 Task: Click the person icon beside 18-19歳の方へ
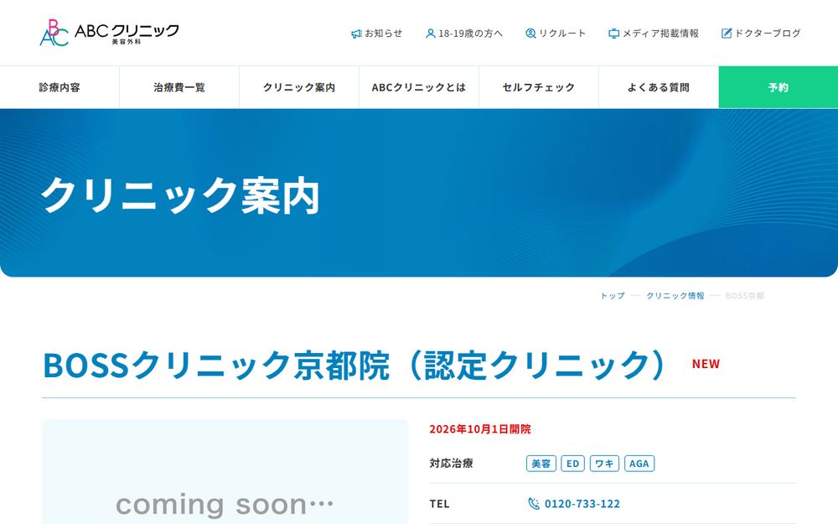(430, 34)
